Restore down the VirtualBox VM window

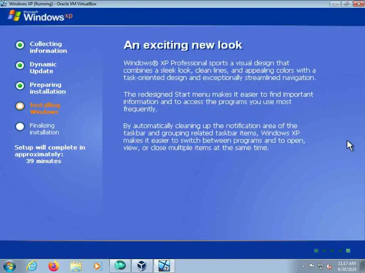pyautogui.click(x=347, y=4)
